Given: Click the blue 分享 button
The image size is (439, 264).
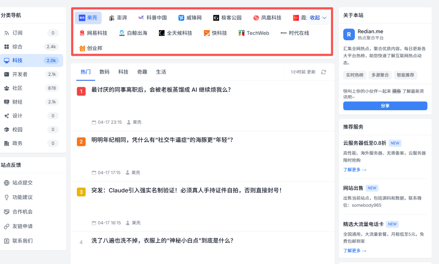Looking at the screenshot, I should tap(385, 106).
